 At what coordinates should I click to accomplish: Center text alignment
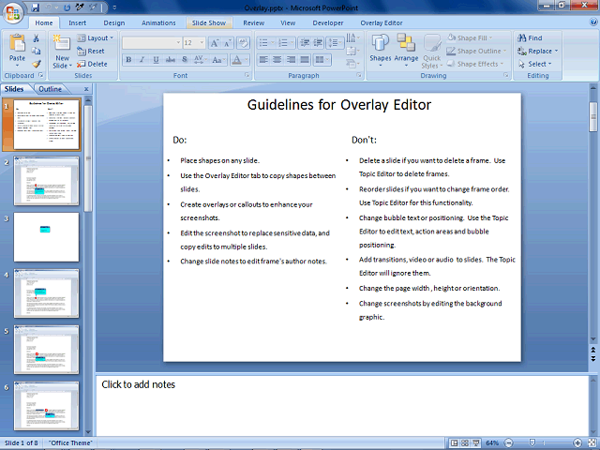[277, 60]
